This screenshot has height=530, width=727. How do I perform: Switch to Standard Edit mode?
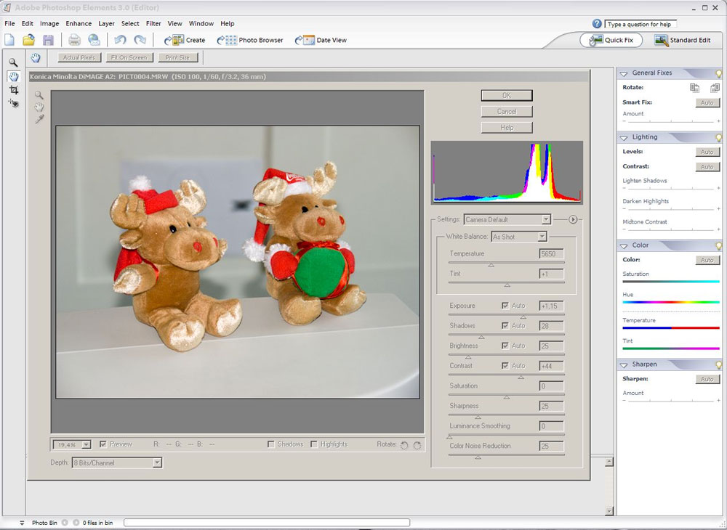[x=683, y=40]
